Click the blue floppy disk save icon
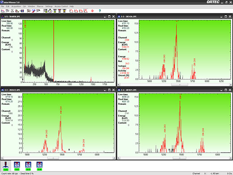This screenshot has height=175, width=233. point(22,11)
